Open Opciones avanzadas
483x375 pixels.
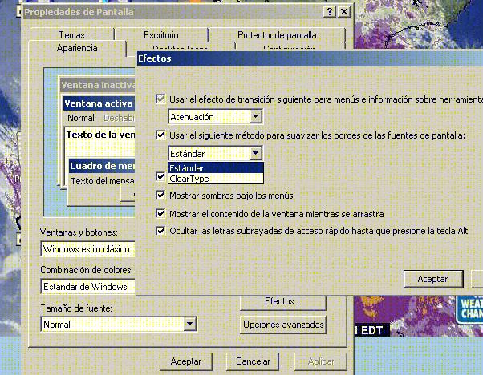coord(282,325)
